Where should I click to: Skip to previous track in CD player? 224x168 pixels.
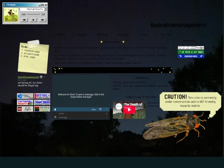click(24, 20)
